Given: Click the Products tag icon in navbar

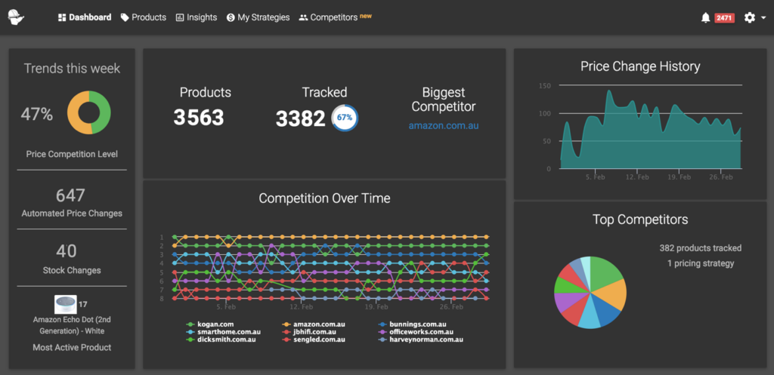Looking at the screenshot, I should pos(125,17).
